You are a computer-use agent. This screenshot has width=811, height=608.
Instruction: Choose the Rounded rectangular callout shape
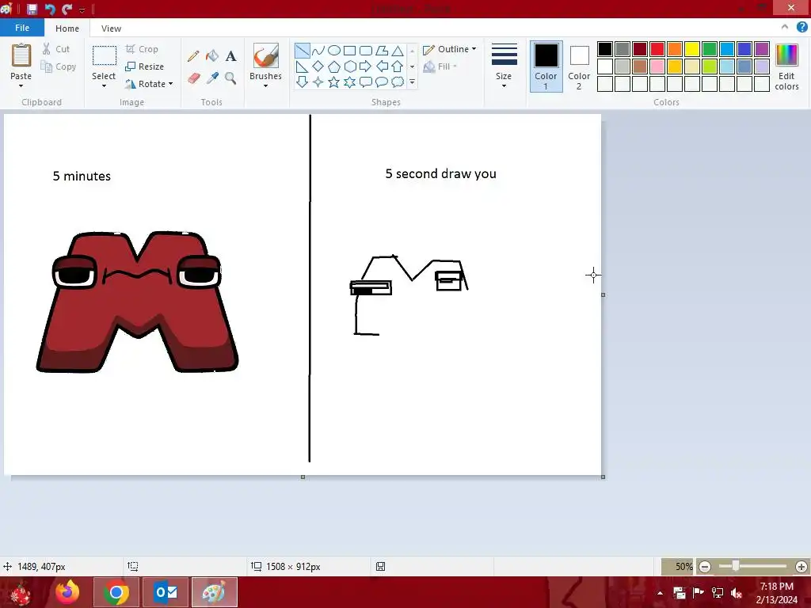click(366, 82)
